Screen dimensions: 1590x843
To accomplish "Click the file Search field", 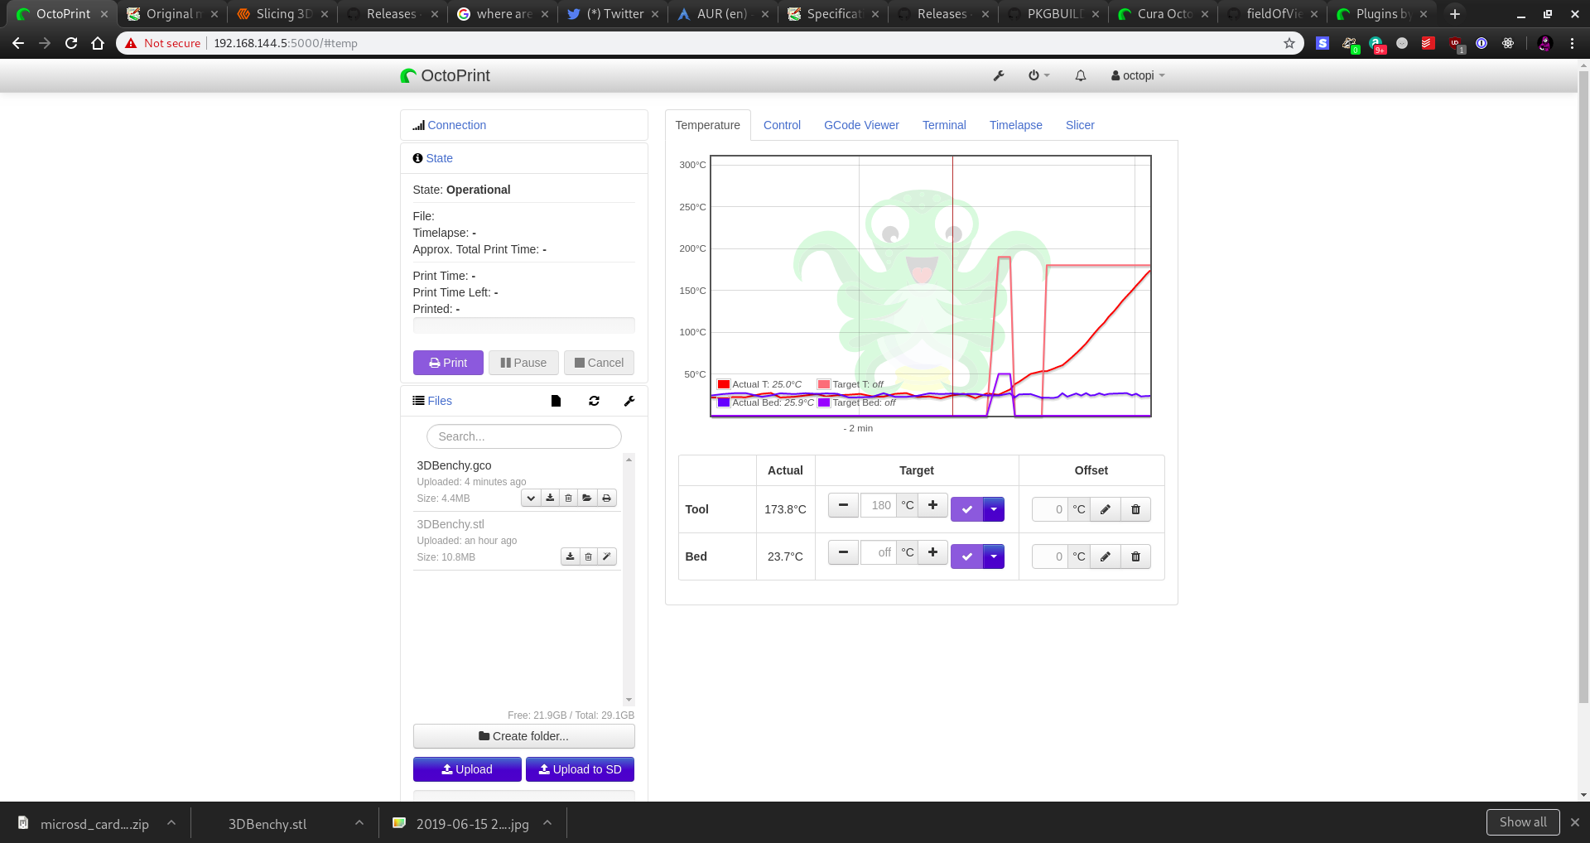I will 523,436.
